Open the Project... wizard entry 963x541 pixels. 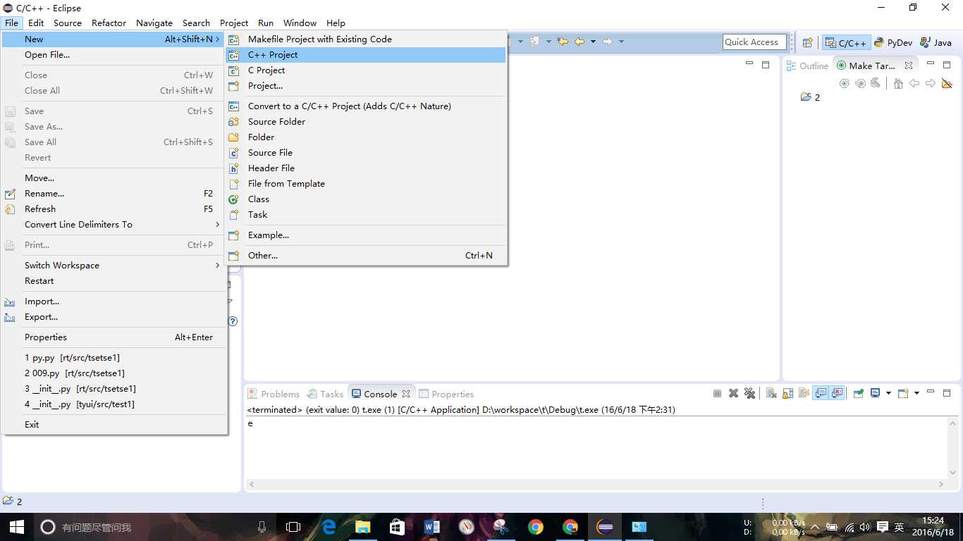[x=366, y=86]
